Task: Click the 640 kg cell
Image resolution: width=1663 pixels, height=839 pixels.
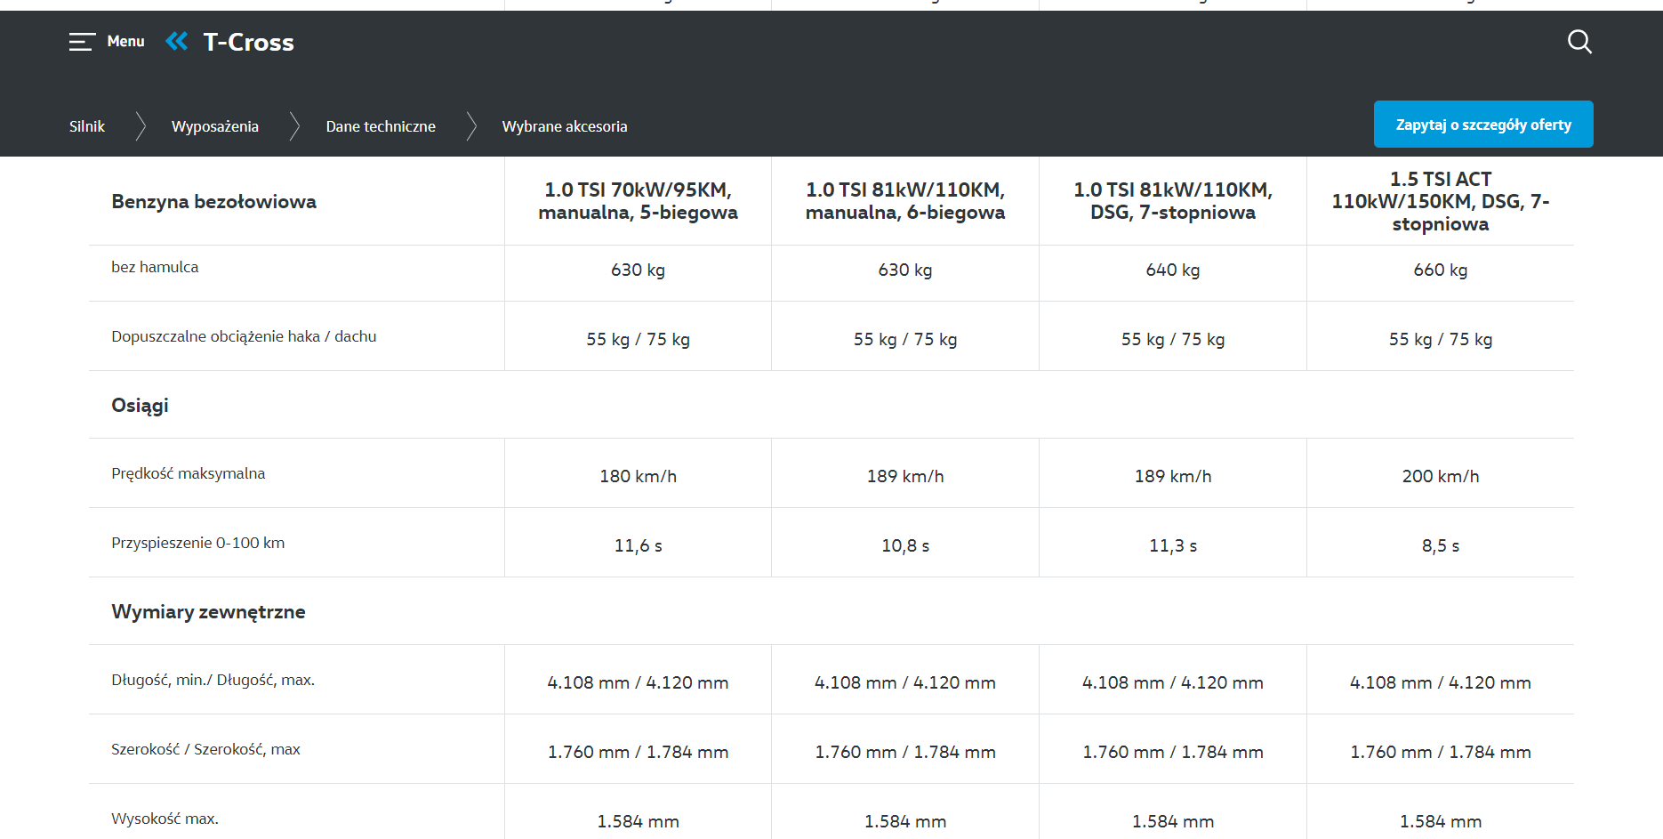Action: coord(1173,270)
